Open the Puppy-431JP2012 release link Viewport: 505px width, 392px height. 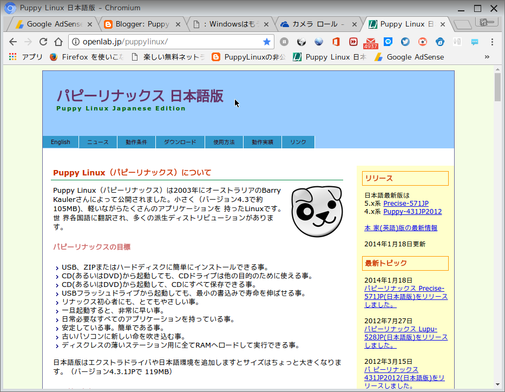click(x=412, y=212)
